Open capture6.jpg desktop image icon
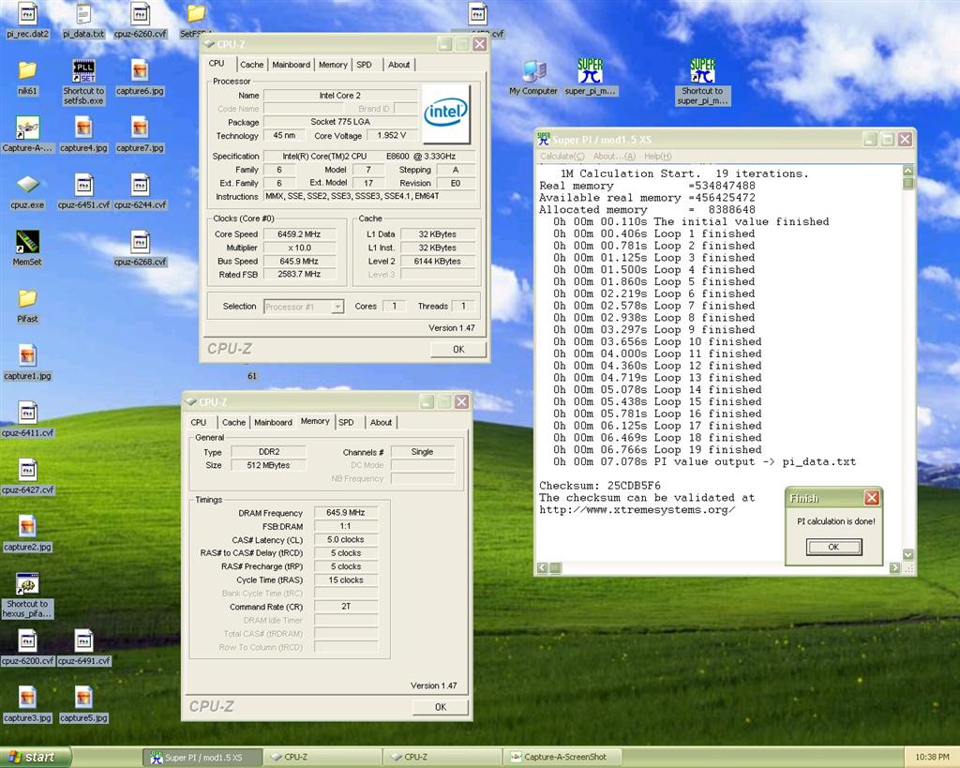 point(141,78)
